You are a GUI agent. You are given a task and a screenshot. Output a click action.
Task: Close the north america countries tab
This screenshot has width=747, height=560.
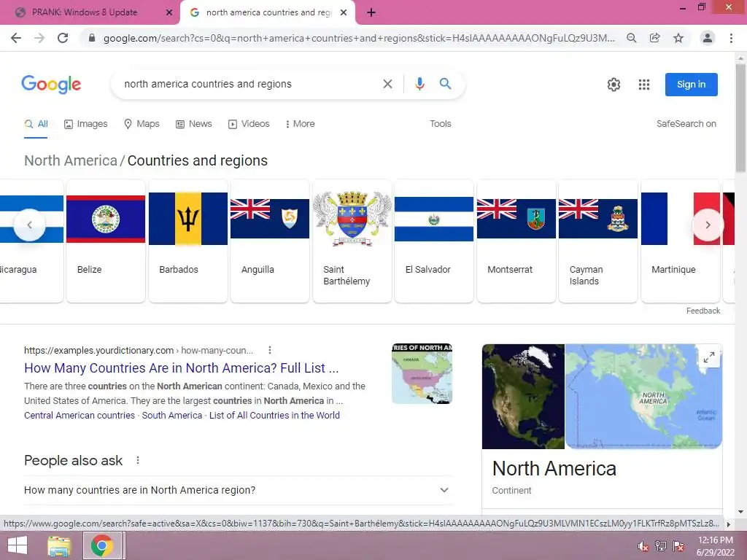(344, 13)
